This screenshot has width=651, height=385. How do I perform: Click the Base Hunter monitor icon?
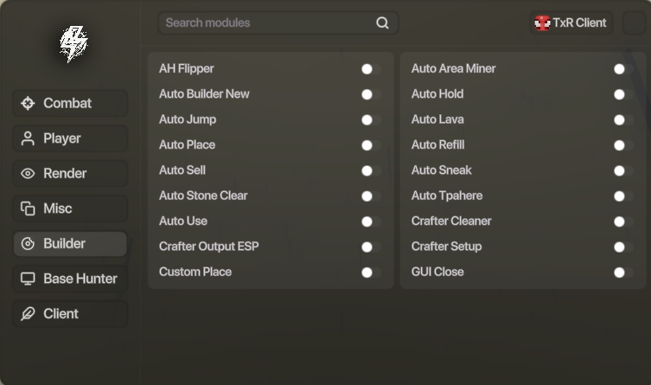click(28, 279)
